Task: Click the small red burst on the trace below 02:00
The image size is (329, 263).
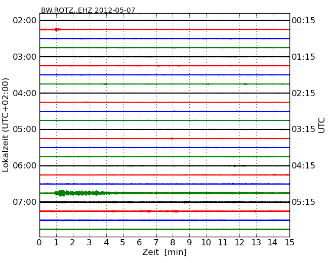Action: 57,29
